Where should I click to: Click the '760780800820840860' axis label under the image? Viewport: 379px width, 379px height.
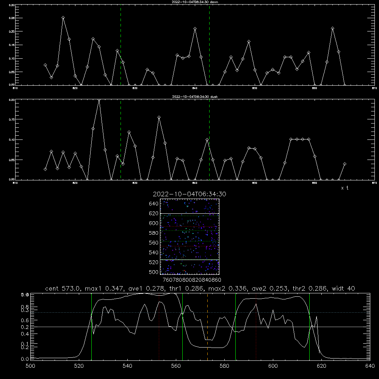tap(192, 280)
